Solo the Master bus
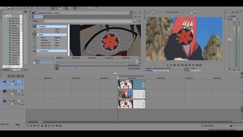243x137 pixels. [237, 19]
